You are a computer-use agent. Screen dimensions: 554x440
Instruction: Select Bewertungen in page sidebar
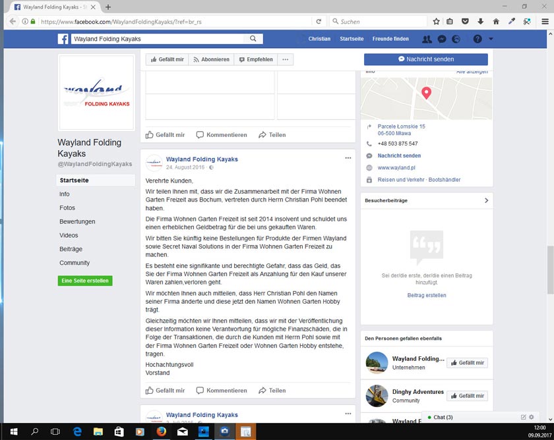point(77,221)
